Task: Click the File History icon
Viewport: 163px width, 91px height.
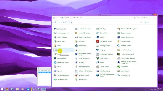Action: click(x=76, y=41)
